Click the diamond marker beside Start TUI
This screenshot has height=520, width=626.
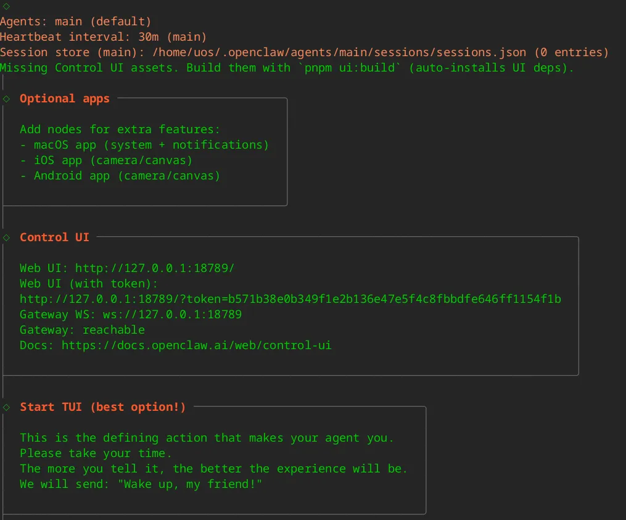(6, 407)
